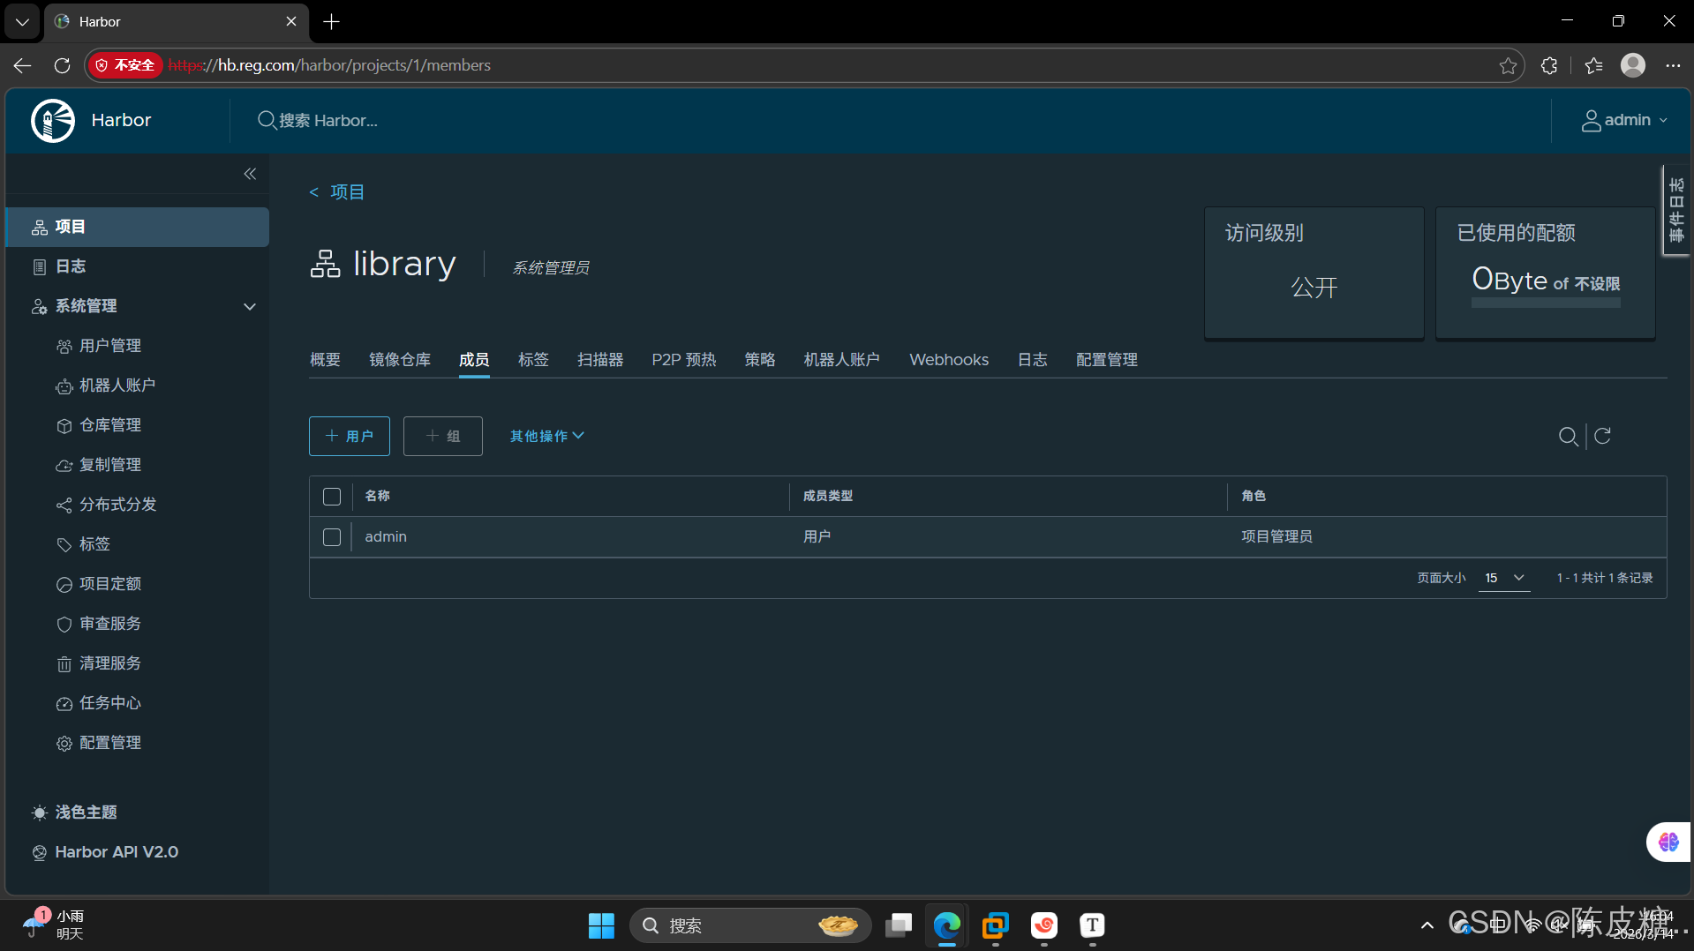Open browser settings and more menu
Viewport: 1694px width, 951px height.
1673,65
